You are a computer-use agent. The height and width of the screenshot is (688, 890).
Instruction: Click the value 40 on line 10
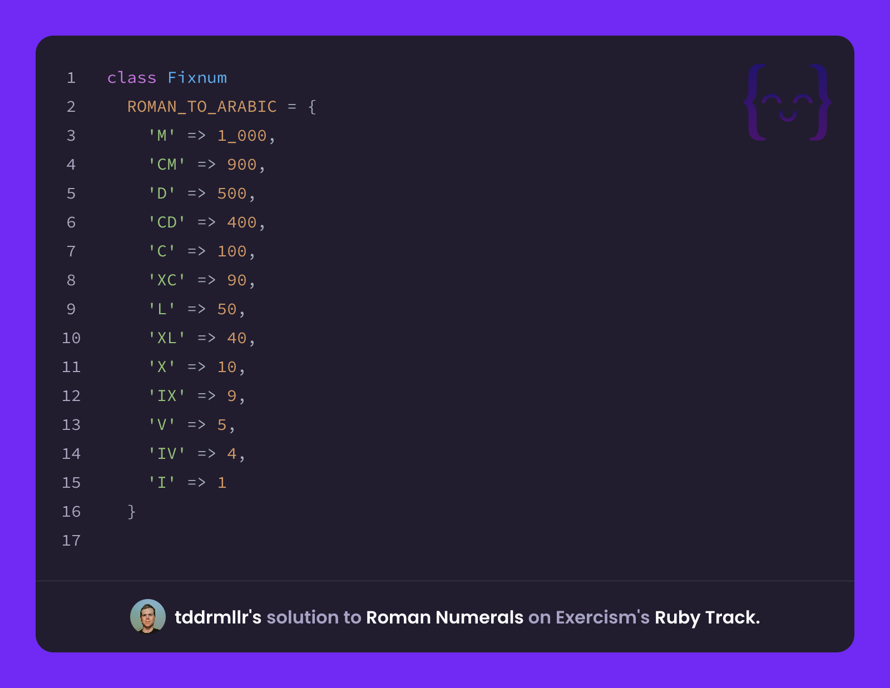[237, 338]
